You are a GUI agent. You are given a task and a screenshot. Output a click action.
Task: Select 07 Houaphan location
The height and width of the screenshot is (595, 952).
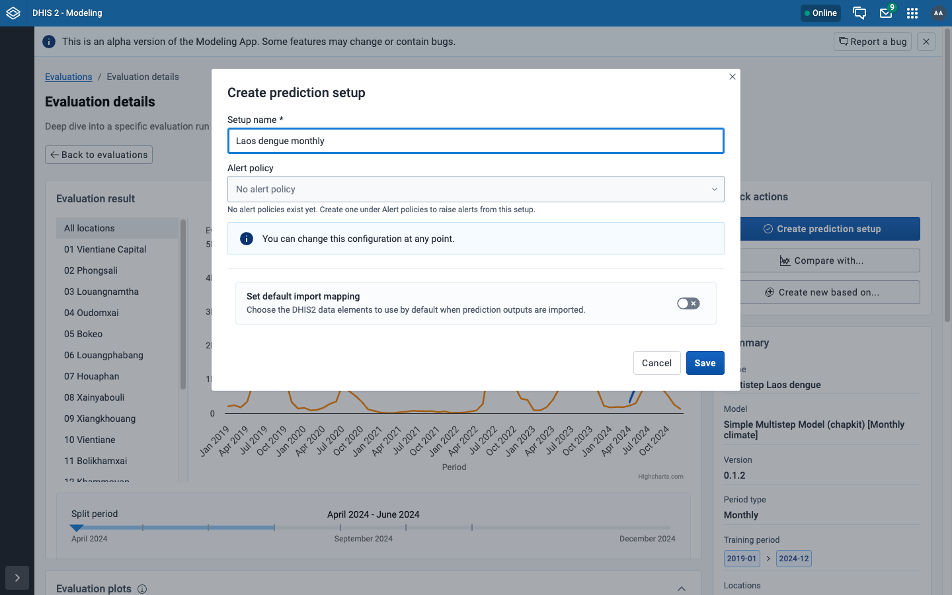click(117, 376)
